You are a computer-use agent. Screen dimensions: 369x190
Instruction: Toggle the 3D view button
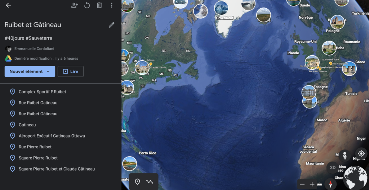point(333,167)
